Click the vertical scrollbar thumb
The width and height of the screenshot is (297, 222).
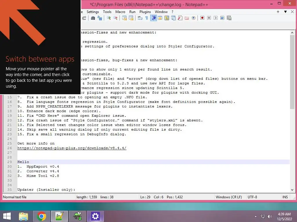[x=292, y=72]
